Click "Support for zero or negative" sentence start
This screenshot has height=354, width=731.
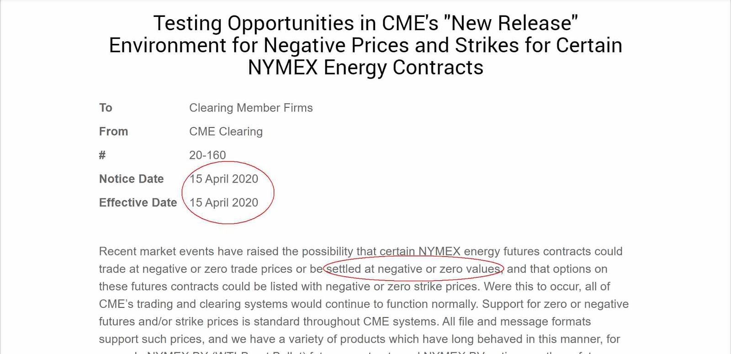555,304
